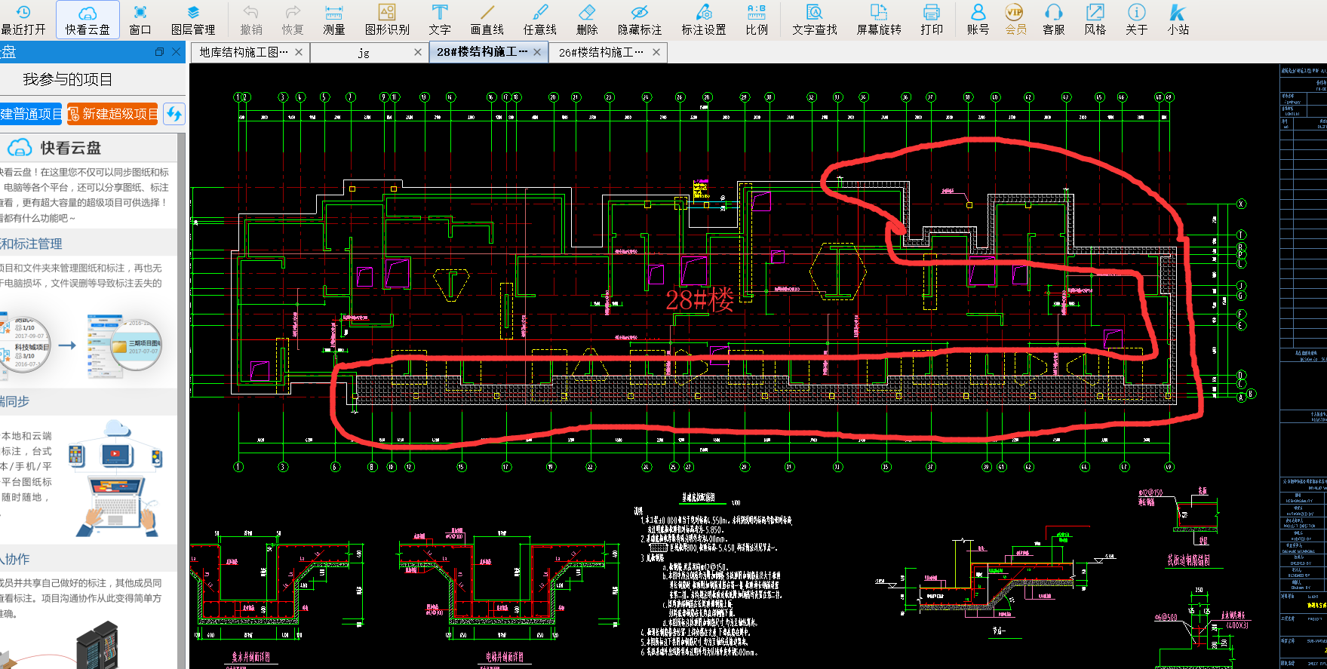Float the cloud drive side panel

[159, 52]
